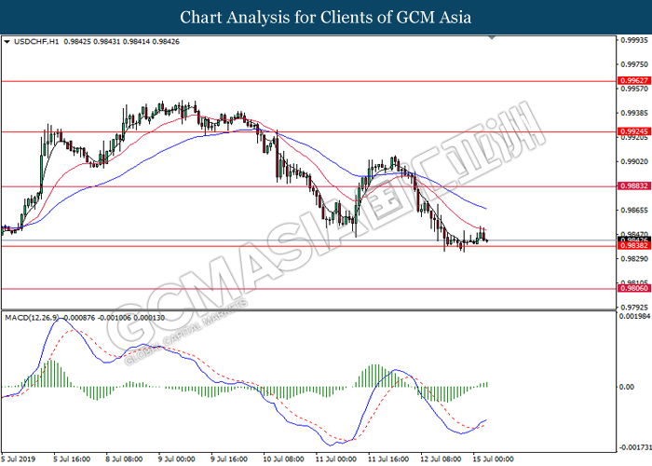Select the red 0.98060 price level tag

pos(634,288)
